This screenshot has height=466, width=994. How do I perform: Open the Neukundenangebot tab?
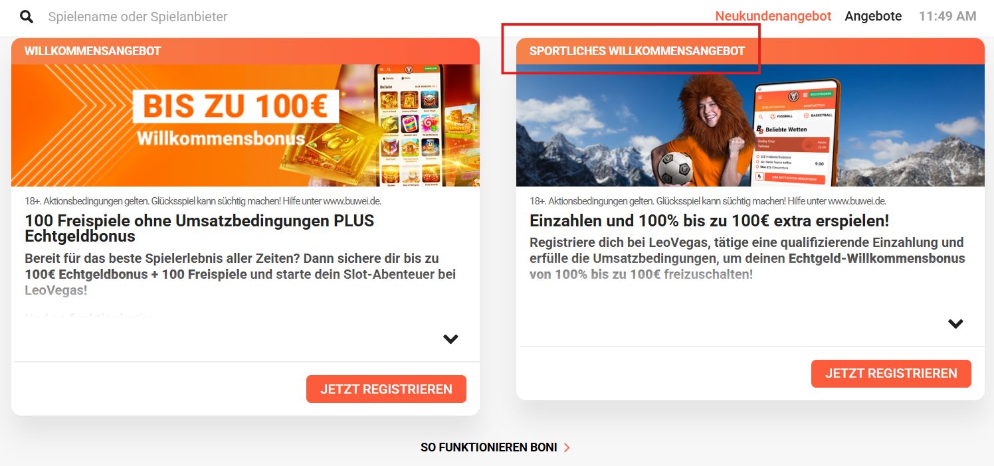coord(773,16)
